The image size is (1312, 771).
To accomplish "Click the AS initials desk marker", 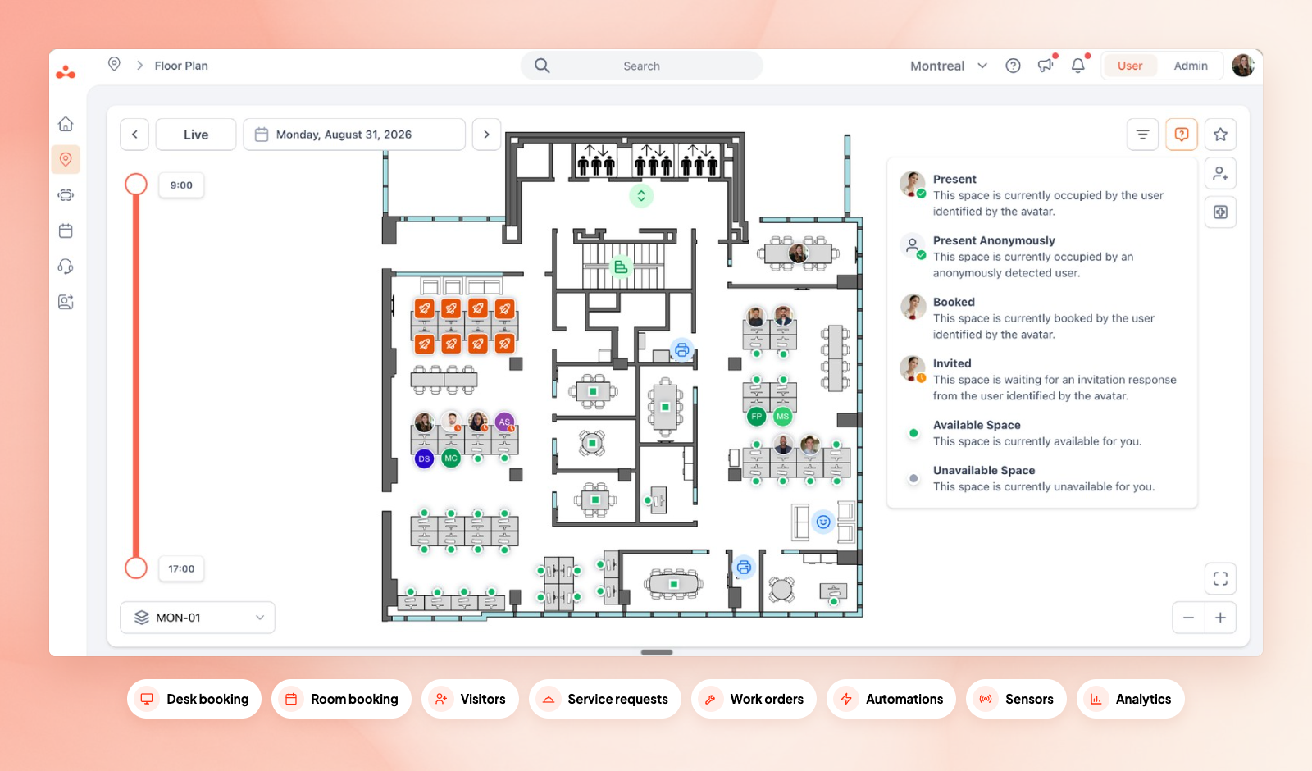I will (x=504, y=422).
